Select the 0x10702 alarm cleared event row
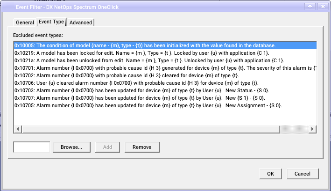This screenshot has height=191, width=331. point(165,75)
